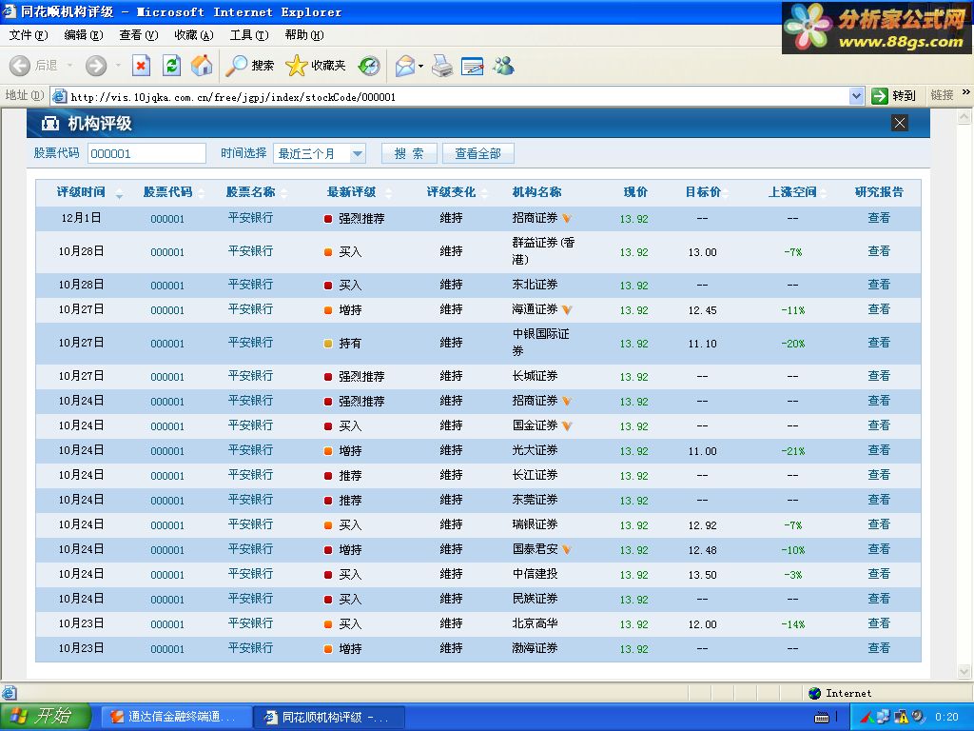Open the Messenger people icon
The image size is (974, 731).
(504, 66)
